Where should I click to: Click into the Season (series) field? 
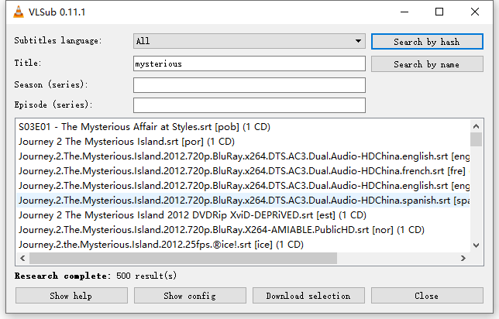[250, 85]
